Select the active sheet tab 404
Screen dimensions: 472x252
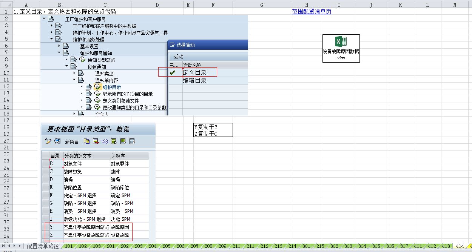460,246
